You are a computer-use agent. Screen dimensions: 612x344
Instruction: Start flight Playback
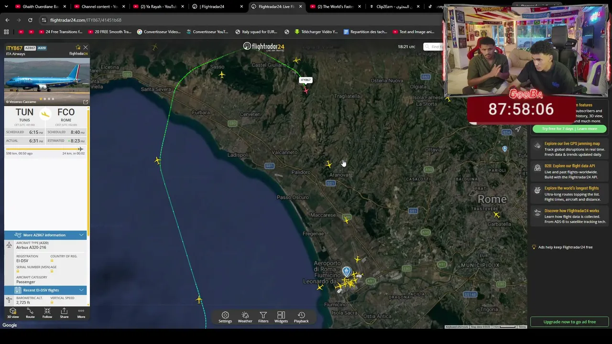click(301, 317)
